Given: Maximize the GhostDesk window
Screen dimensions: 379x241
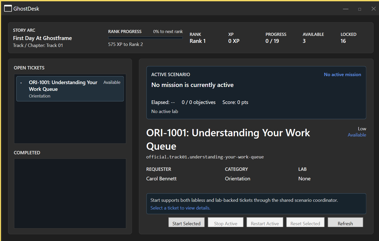Looking at the screenshot, I should point(360,9).
